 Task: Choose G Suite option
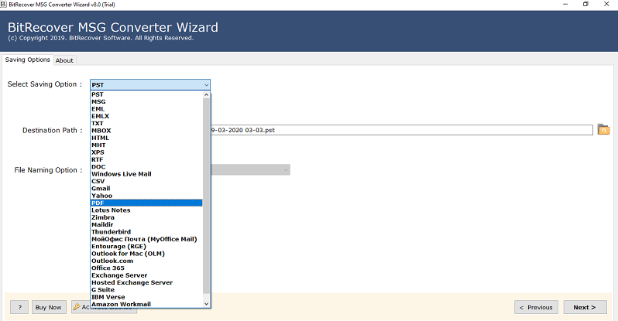(x=146, y=290)
